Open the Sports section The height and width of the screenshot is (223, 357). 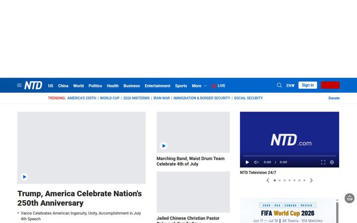pos(181,86)
